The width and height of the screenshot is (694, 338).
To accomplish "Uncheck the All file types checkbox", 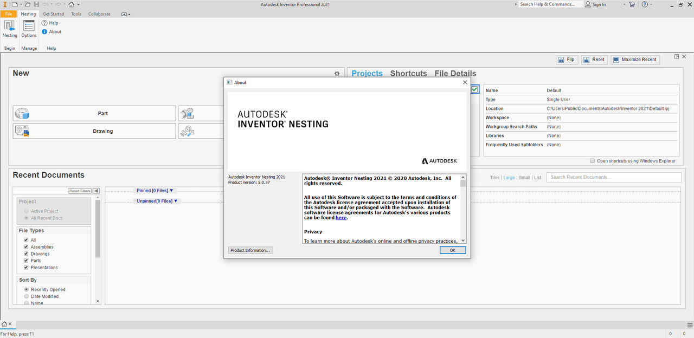I will coord(25,240).
